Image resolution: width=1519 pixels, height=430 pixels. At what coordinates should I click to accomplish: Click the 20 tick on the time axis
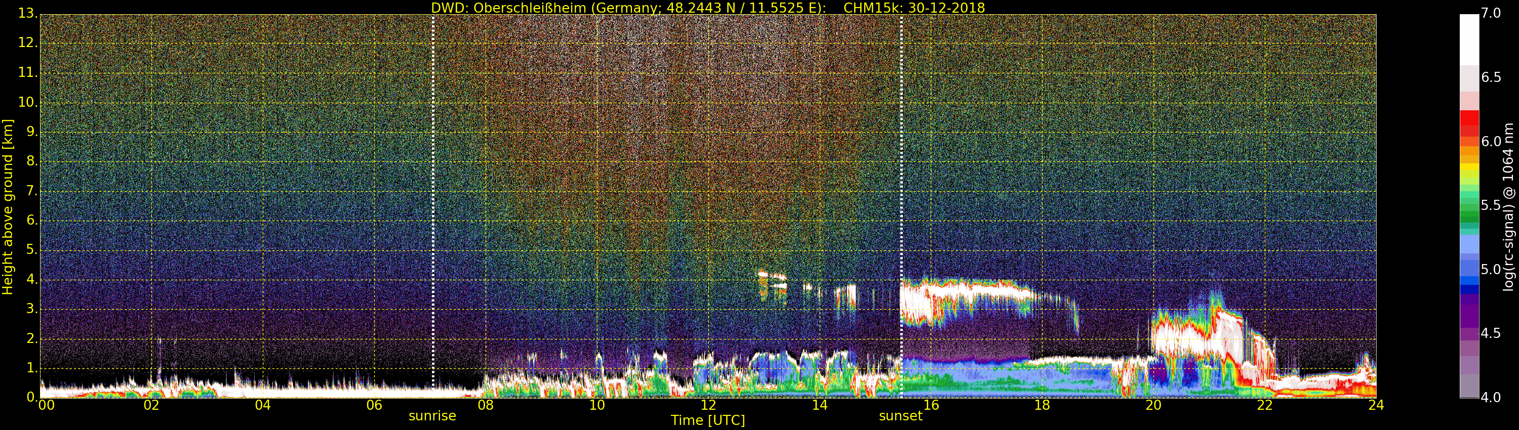pyautogui.click(x=1153, y=405)
